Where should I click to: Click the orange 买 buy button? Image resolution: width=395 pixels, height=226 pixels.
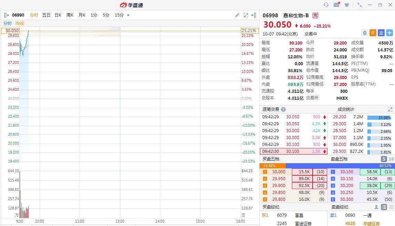[x=373, y=33]
